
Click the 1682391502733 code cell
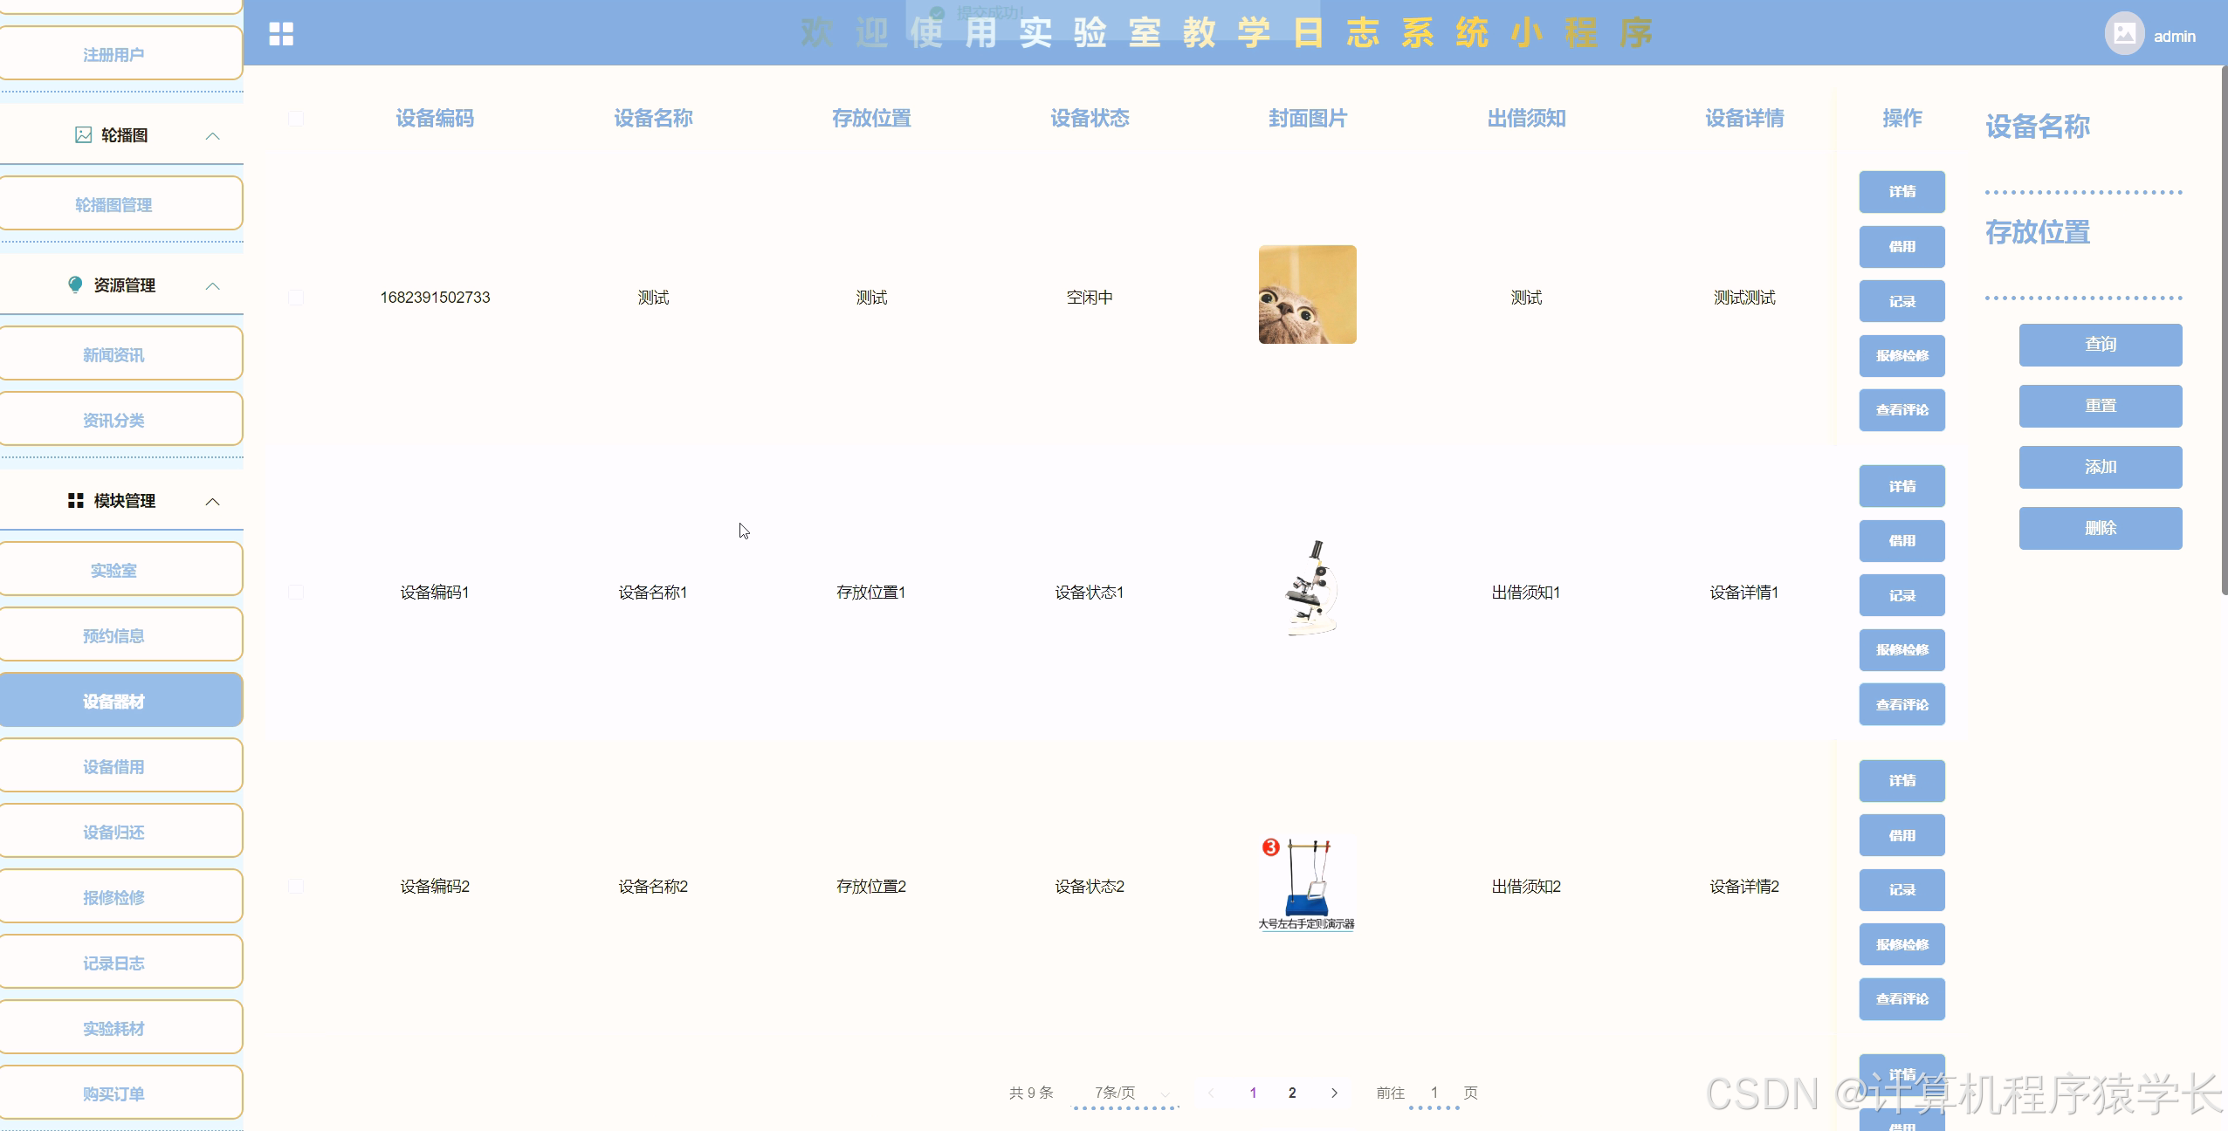435,298
